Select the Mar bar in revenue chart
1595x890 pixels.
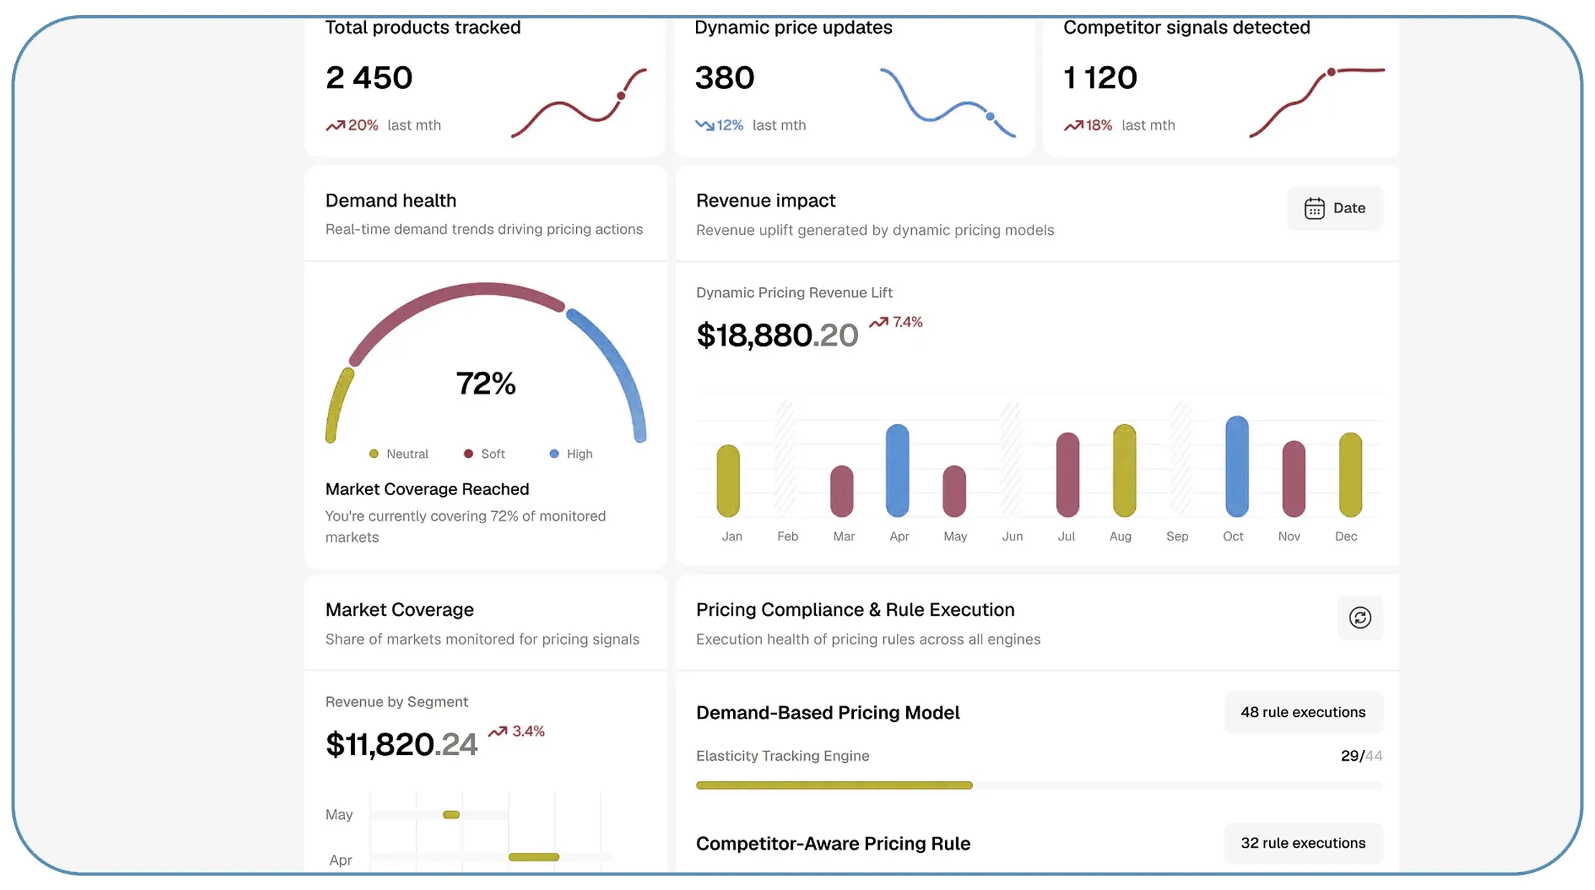[842, 490]
